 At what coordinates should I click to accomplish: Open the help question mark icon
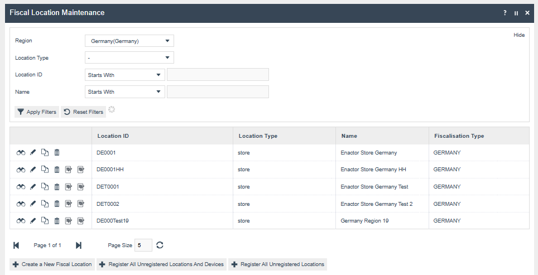[x=505, y=13]
